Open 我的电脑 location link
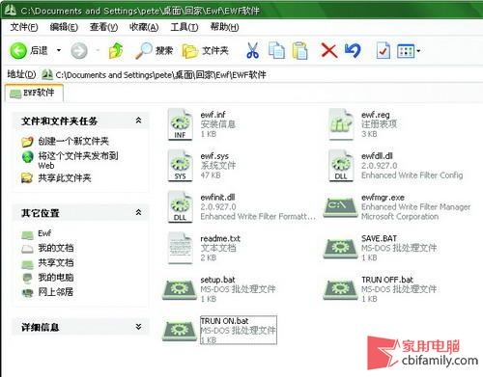483x377 pixels. [56, 277]
